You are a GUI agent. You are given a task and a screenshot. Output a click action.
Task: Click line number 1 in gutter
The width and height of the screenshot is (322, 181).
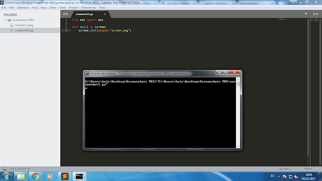(x=66, y=20)
